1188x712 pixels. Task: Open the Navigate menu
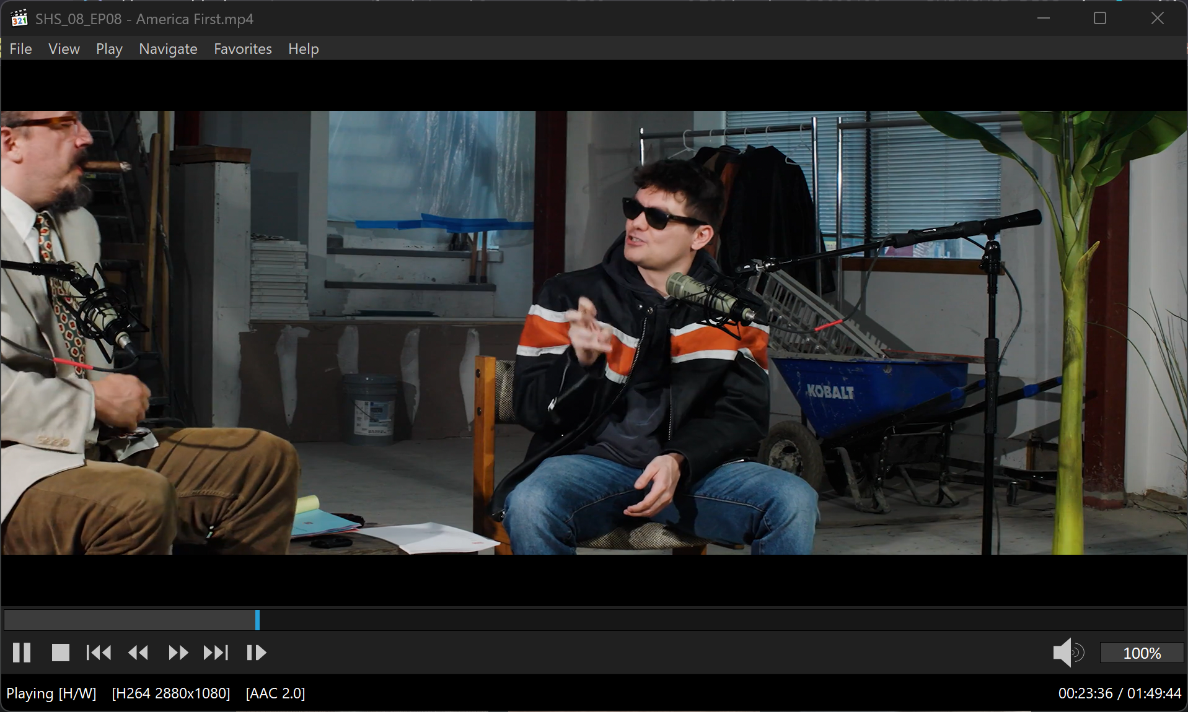click(168, 49)
